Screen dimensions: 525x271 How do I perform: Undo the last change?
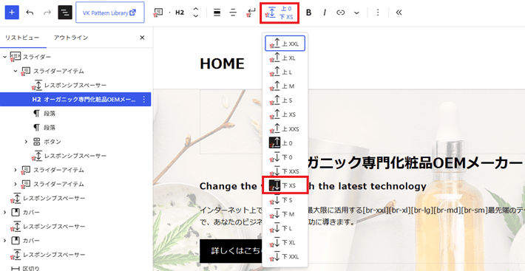pyautogui.click(x=30, y=13)
